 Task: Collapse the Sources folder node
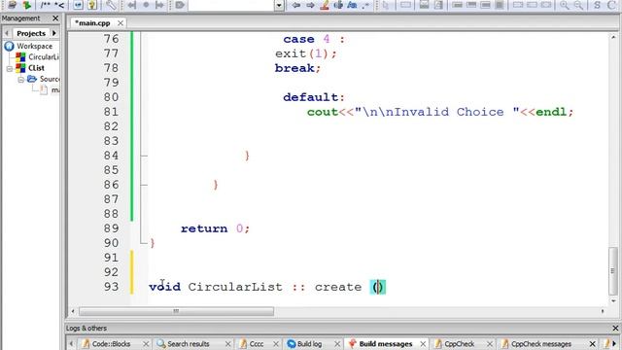[20, 80]
